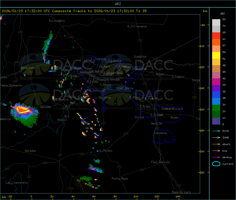Click the 'Lag.Llancanelo' place label
Screen dimensions: 236x200
click(17, 183)
